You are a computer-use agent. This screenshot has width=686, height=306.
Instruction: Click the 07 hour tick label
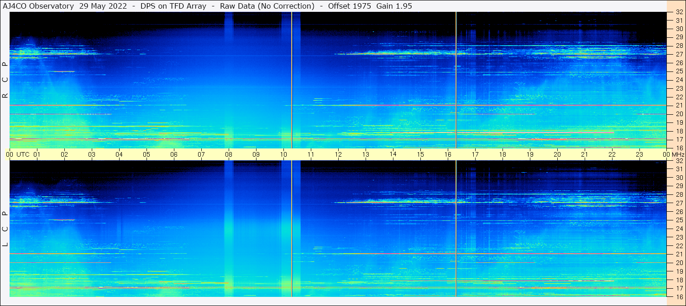click(x=201, y=154)
